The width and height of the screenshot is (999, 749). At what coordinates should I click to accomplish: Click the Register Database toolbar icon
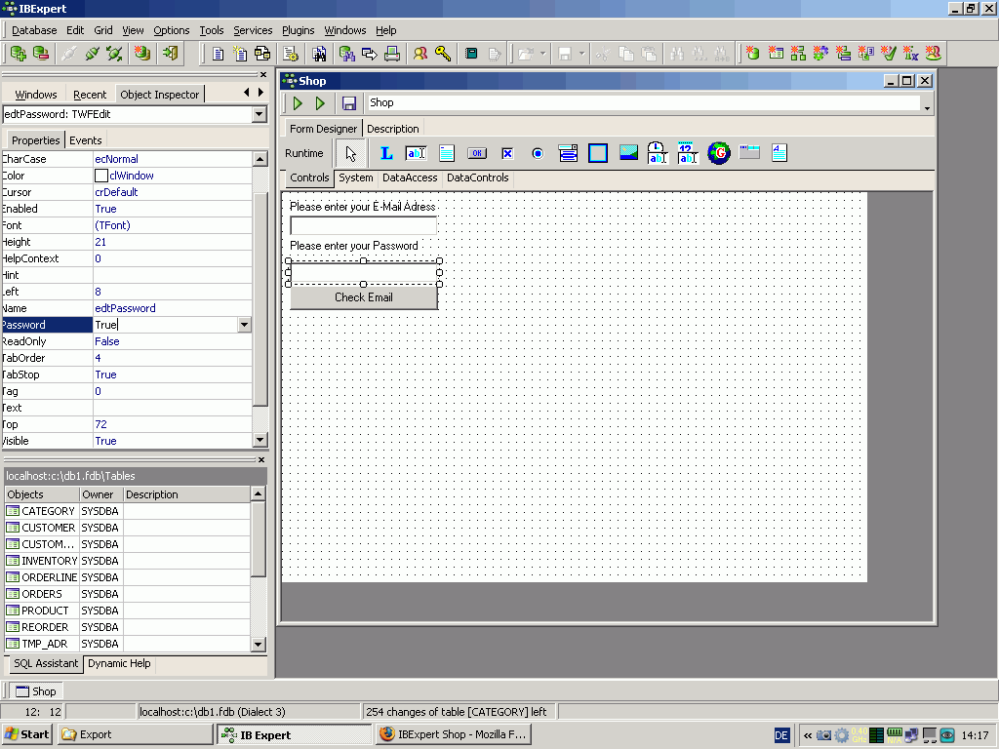19,54
